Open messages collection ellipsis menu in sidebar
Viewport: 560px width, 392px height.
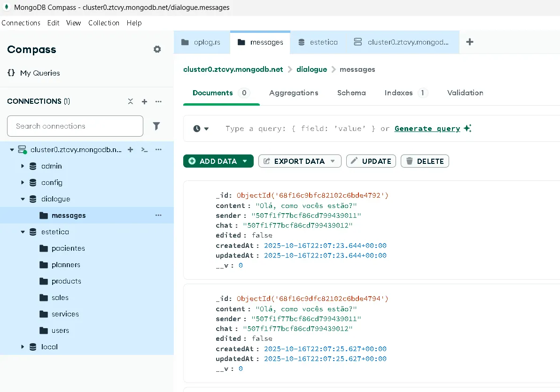coord(159,215)
